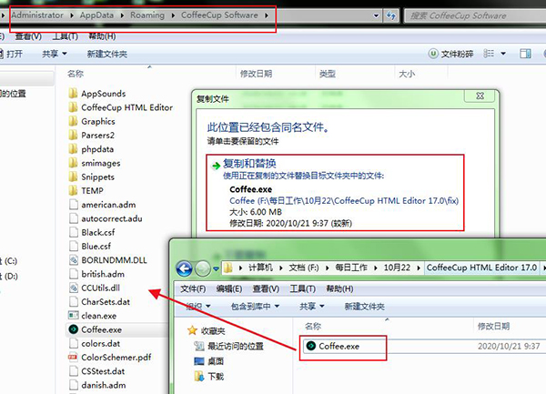
Task: Choose 复制和替换 in copy file dialog
Action: (x=335, y=193)
